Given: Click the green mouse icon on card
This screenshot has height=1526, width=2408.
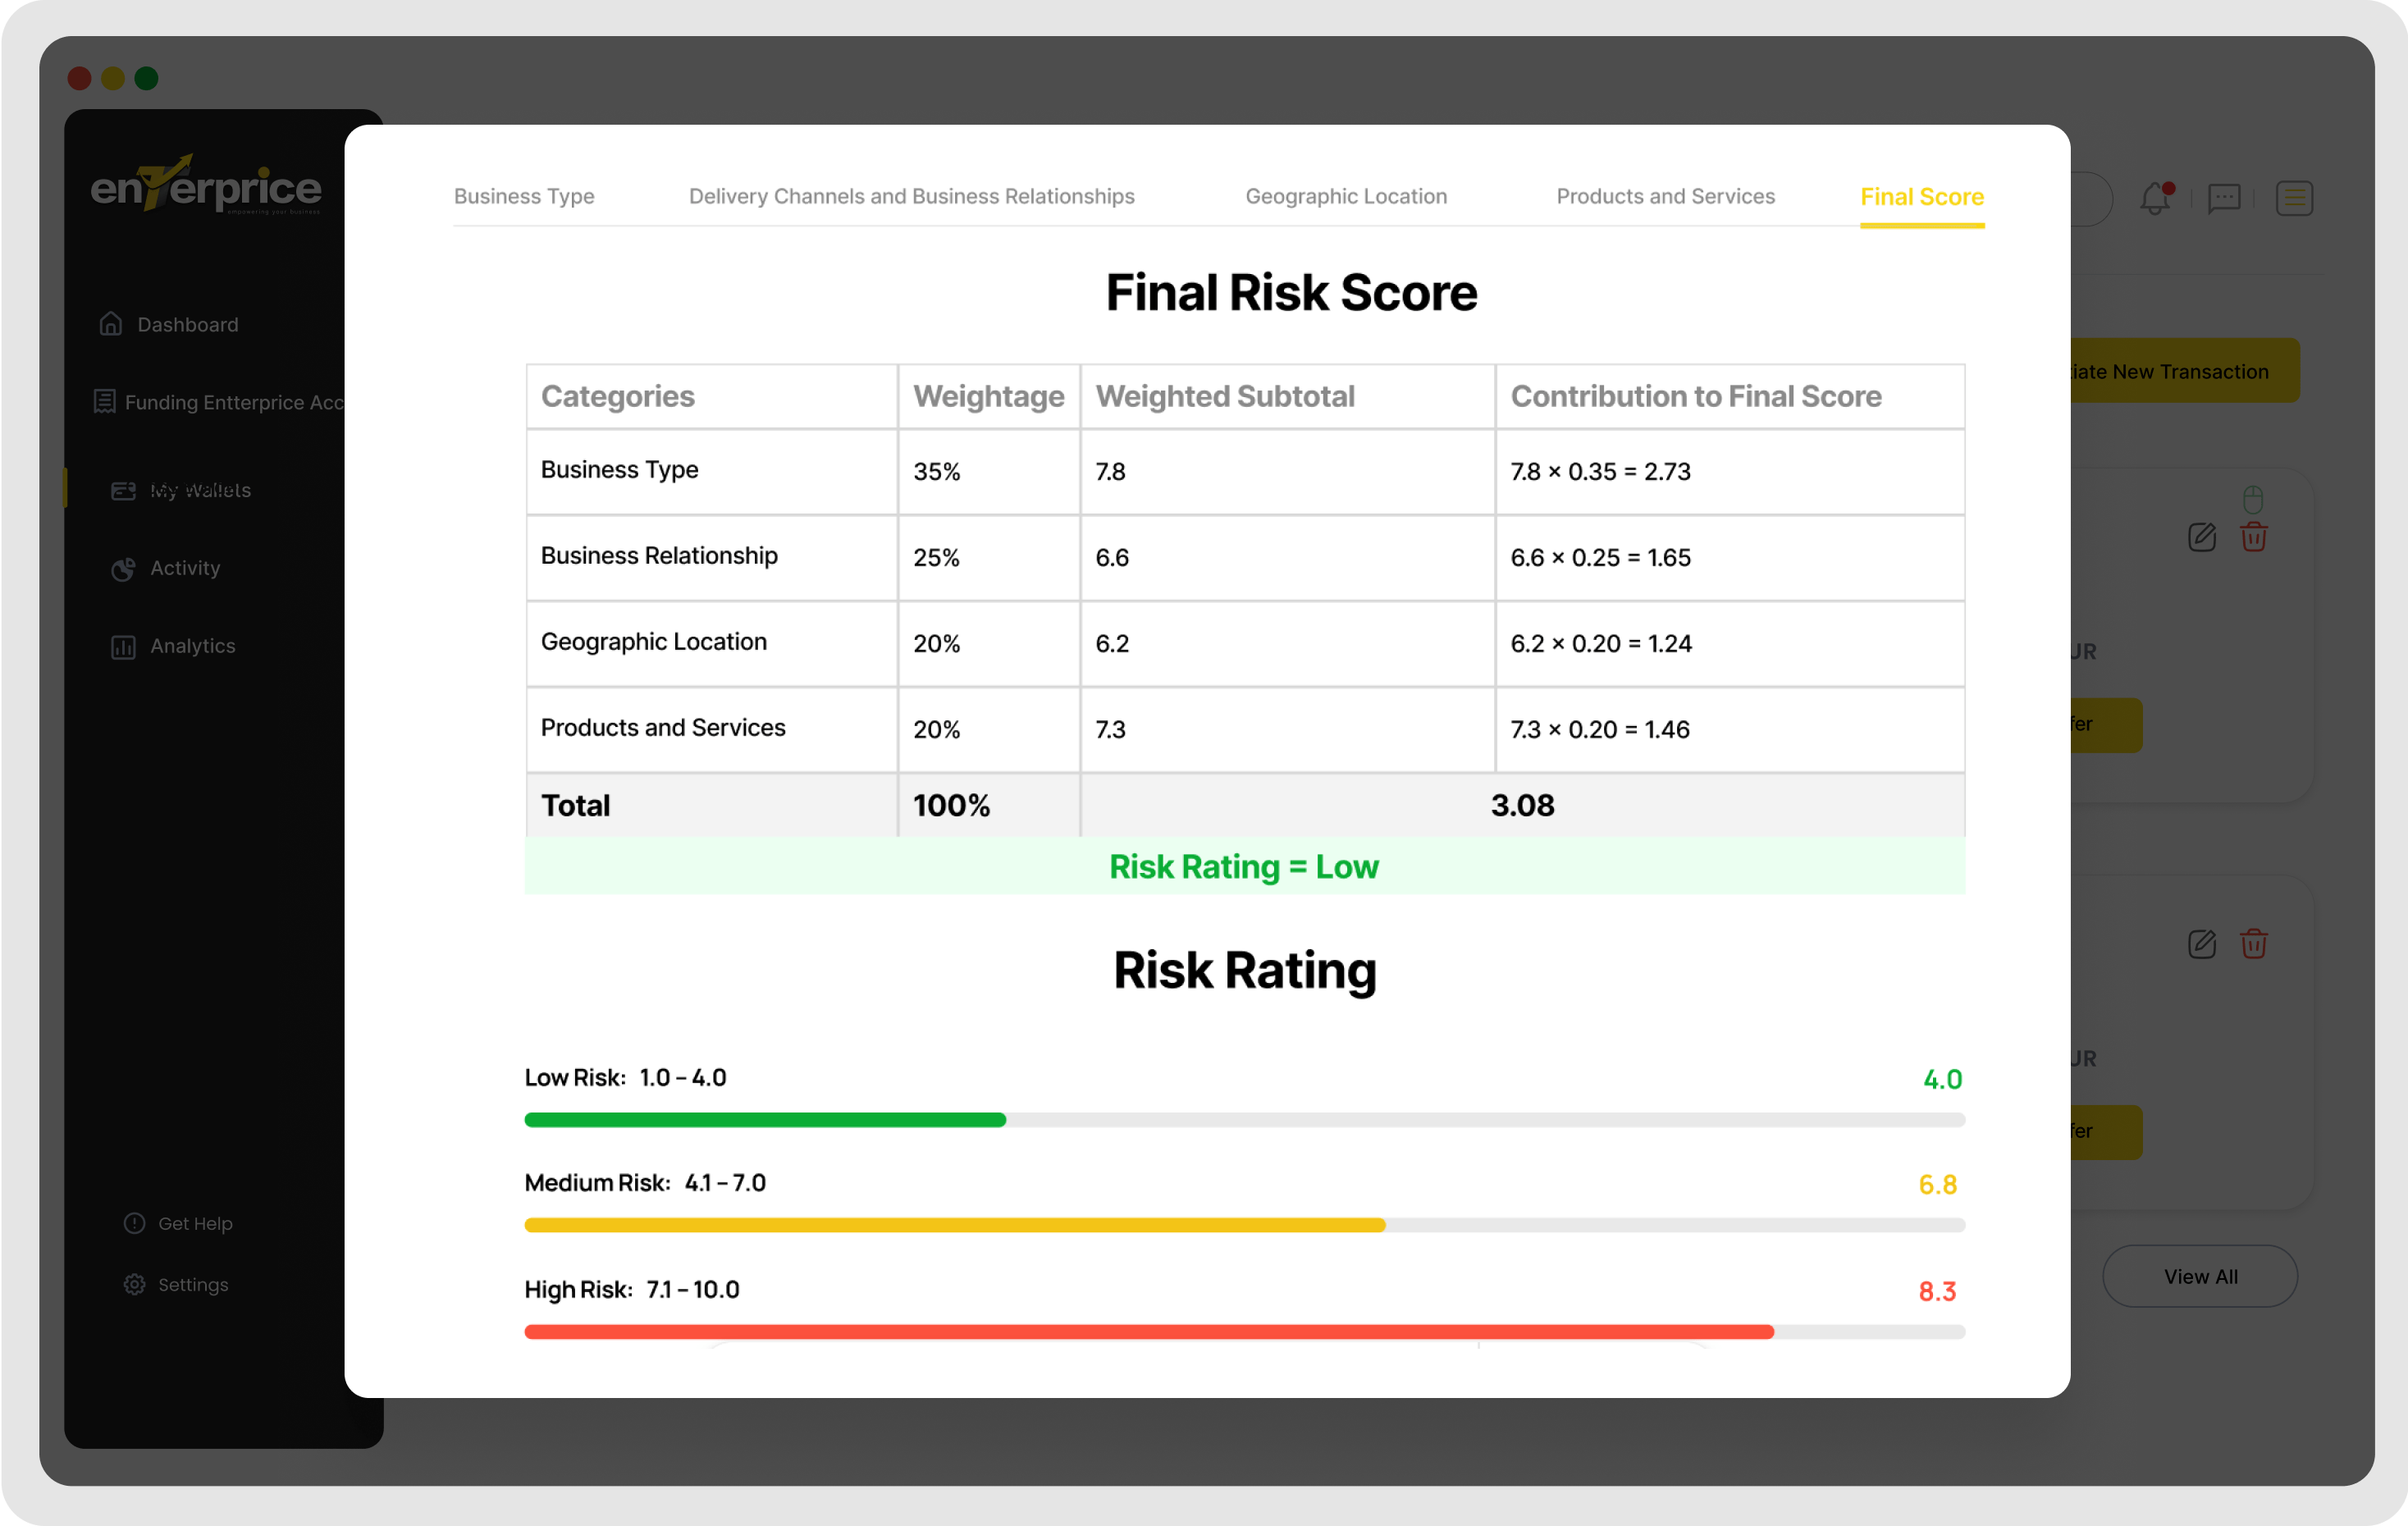Looking at the screenshot, I should (2252, 499).
